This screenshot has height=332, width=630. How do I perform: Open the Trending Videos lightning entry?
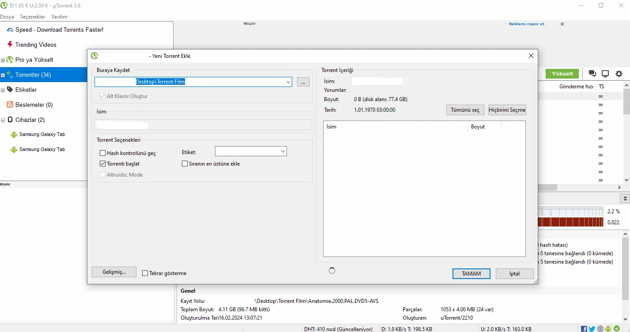[x=36, y=45]
